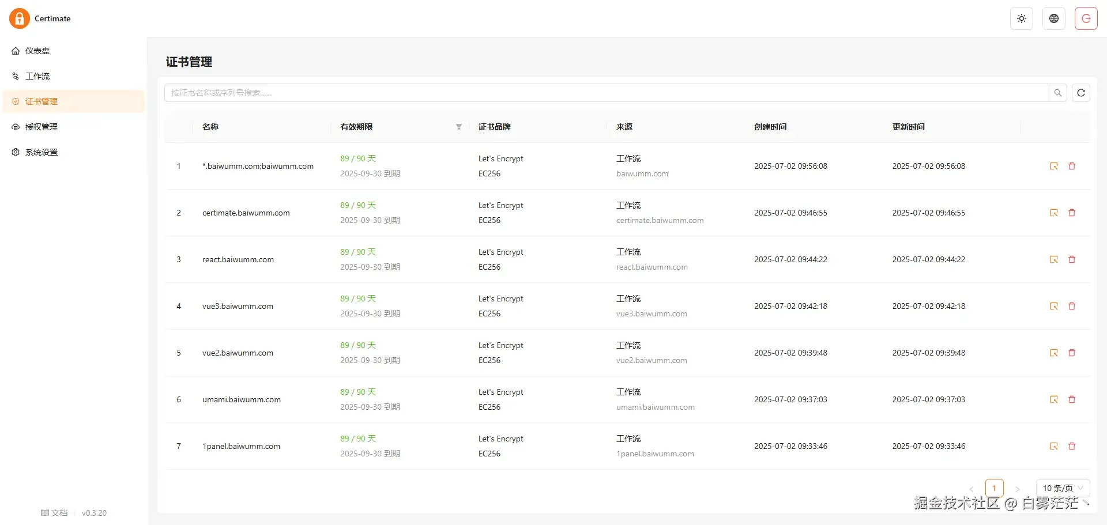Delete the *.baiwumm.com certificate

coord(1072,166)
